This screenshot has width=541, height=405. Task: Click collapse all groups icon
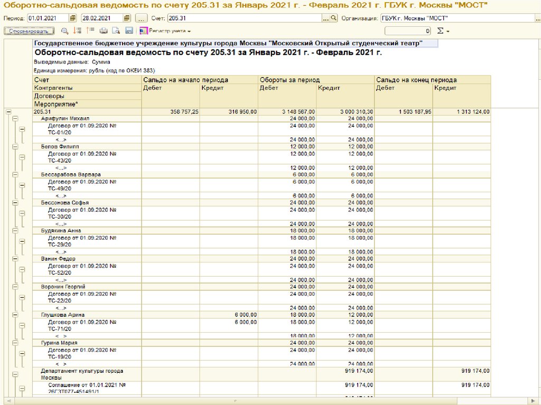click(x=90, y=32)
